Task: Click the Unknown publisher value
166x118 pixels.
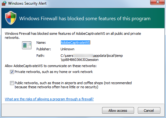Action: coord(67,49)
